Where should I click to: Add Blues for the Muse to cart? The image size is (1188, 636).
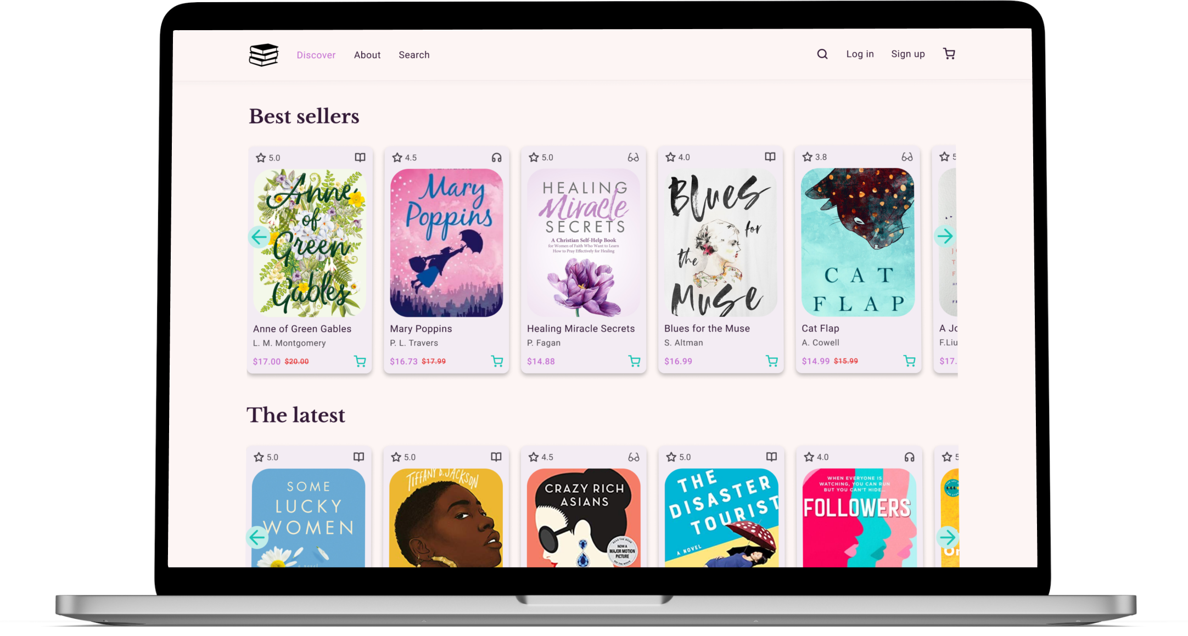(772, 361)
